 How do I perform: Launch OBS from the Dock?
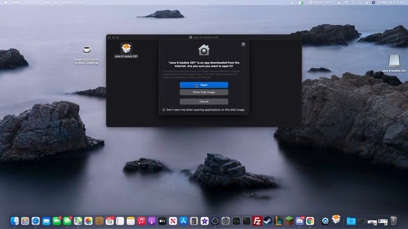(x=215, y=221)
